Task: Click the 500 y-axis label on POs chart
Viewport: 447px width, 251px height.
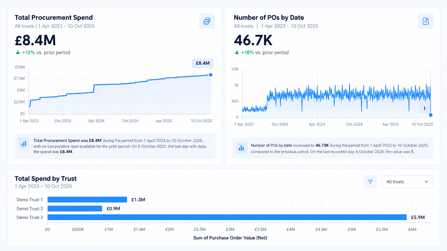Action: pyautogui.click(x=235, y=101)
